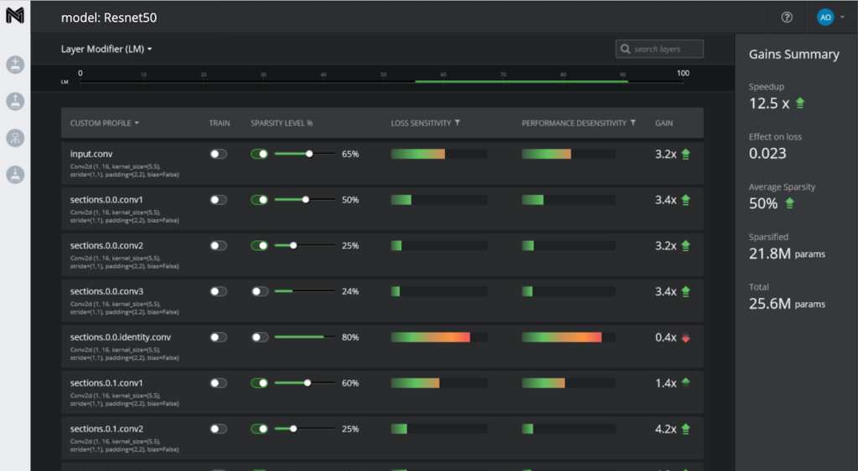The height and width of the screenshot is (471, 858).
Task: Click the green gain arrow for input.conv
Action: 685,154
